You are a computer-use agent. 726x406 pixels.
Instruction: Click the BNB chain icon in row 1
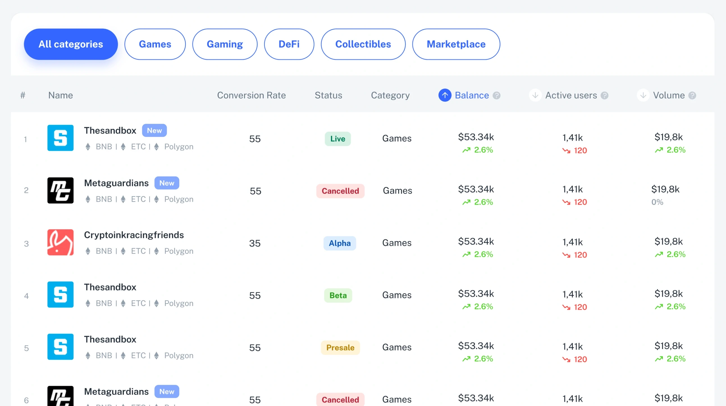click(x=88, y=147)
